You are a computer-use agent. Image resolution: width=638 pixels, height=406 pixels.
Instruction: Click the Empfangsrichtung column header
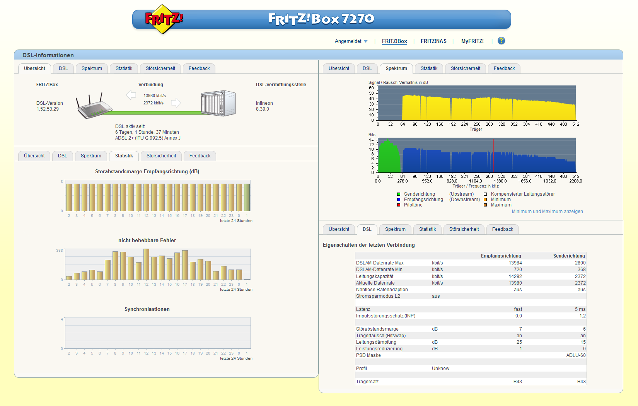501,256
